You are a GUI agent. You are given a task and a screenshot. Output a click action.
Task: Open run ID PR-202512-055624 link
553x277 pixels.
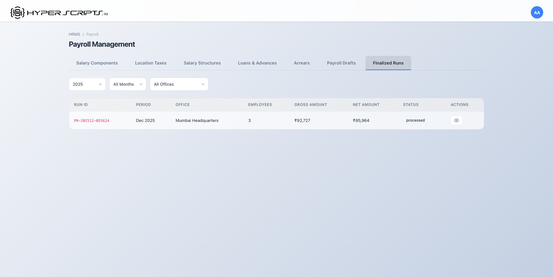92,121
